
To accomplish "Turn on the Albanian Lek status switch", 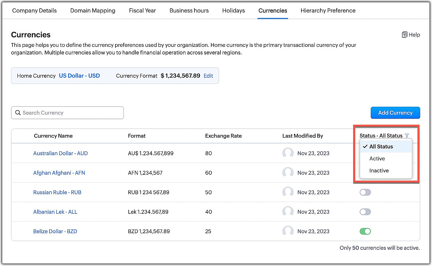I will [365, 212].
